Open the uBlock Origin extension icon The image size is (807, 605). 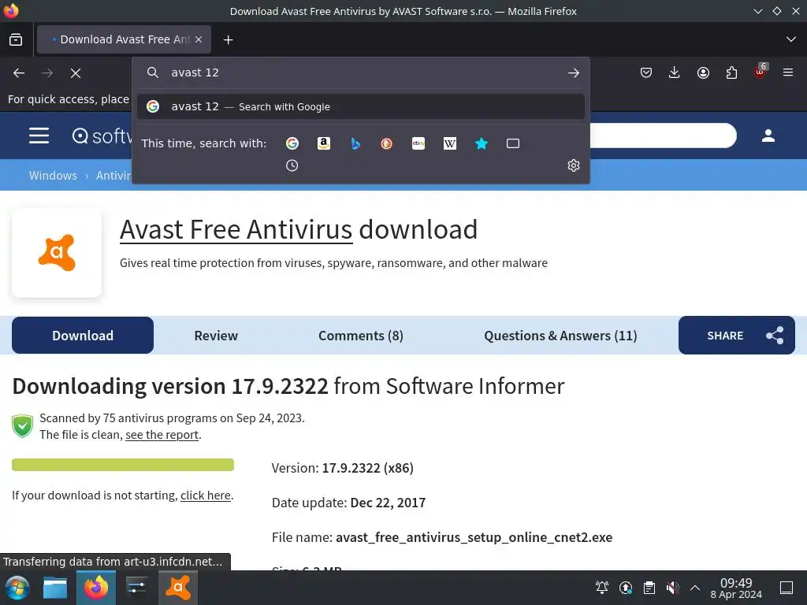click(761, 72)
